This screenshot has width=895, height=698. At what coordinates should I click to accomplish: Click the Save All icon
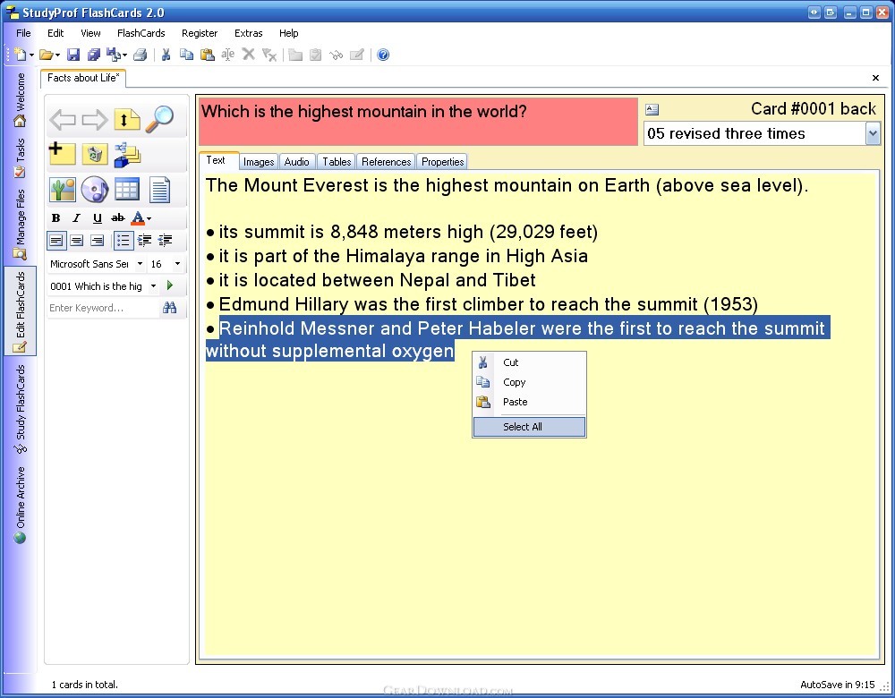click(x=94, y=55)
